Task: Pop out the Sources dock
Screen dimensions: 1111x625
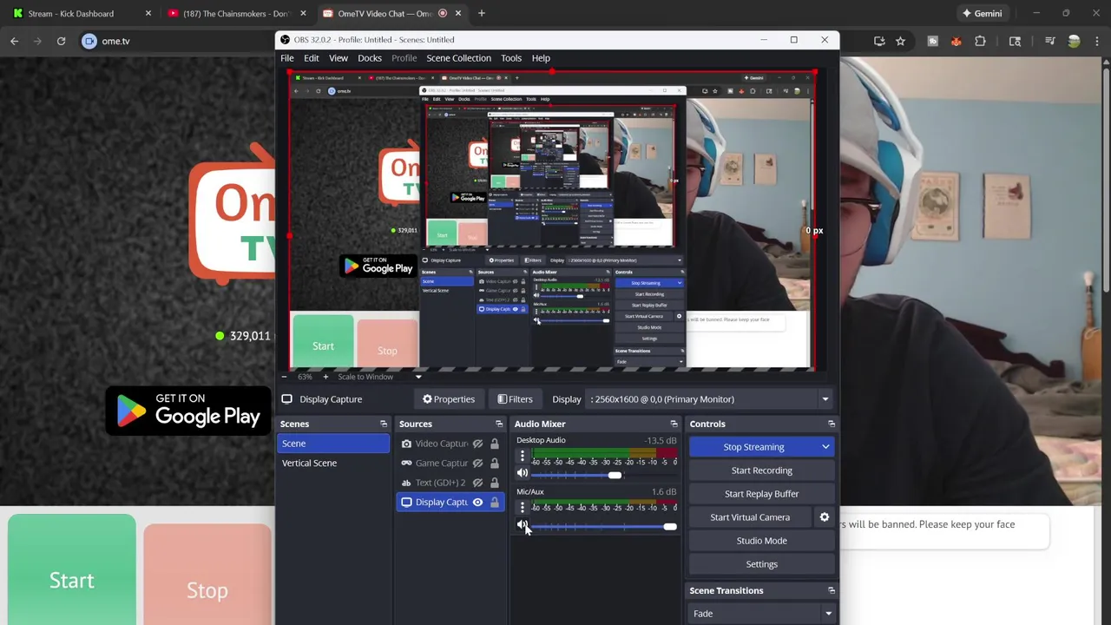Action: click(499, 424)
